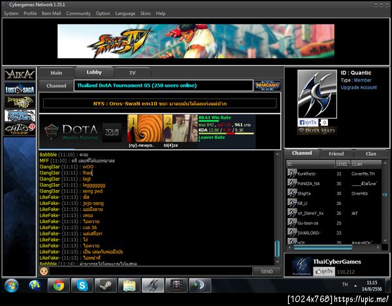Click the avatar icon of ShigiYa user
Screen dimensions: 392x306
pos(292,193)
